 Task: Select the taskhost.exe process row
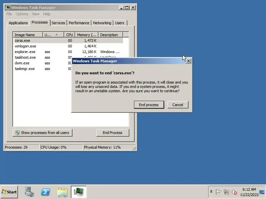pos(43,57)
